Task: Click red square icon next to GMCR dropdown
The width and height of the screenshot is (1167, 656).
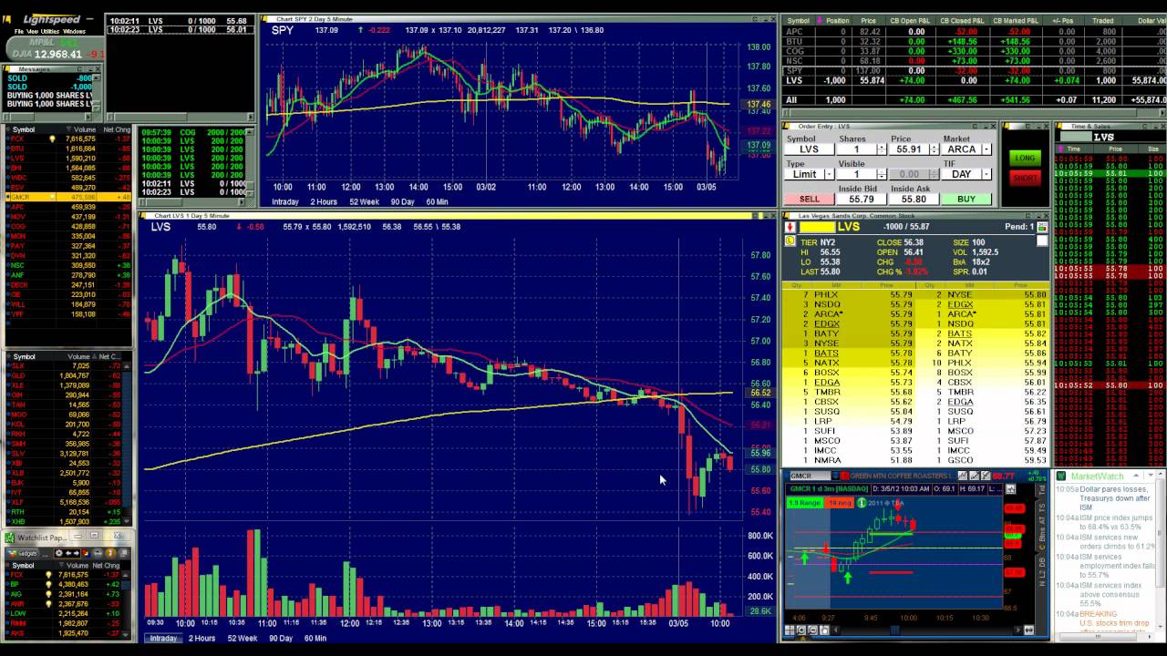Action: [845, 476]
